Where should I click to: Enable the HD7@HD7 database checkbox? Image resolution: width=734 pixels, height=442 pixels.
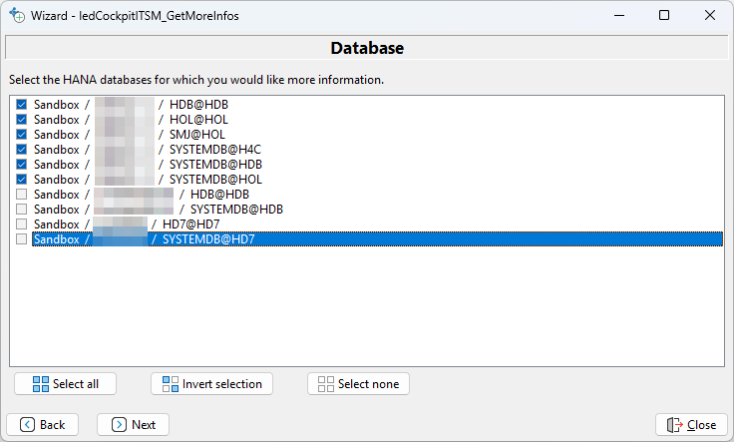(22, 224)
